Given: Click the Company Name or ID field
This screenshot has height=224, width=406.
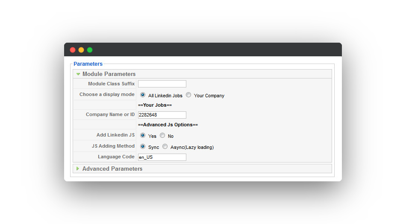Looking at the screenshot, I should (x=162, y=115).
